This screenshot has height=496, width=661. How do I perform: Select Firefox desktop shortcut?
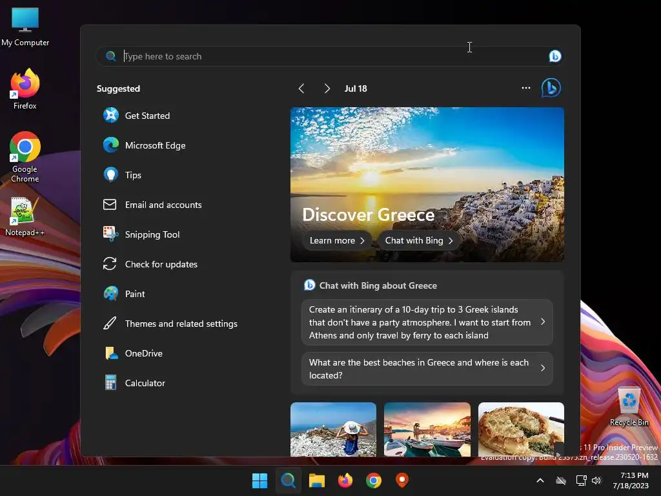pyautogui.click(x=25, y=89)
